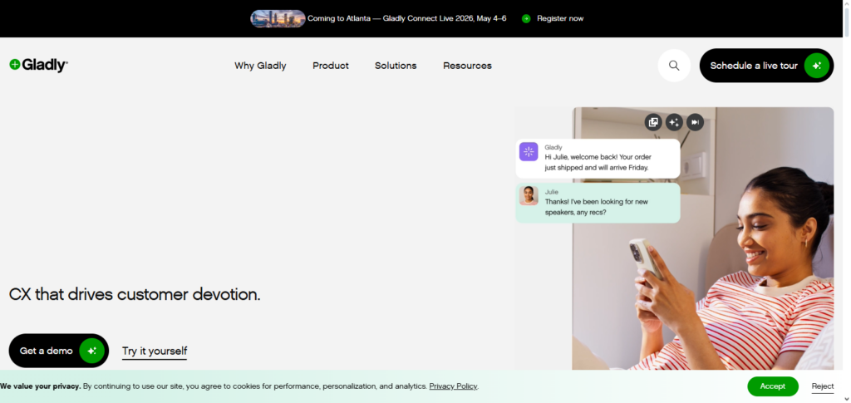Click the Gladly logo in header
The width and height of the screenshot is (851, 403).
coord(39,66)
